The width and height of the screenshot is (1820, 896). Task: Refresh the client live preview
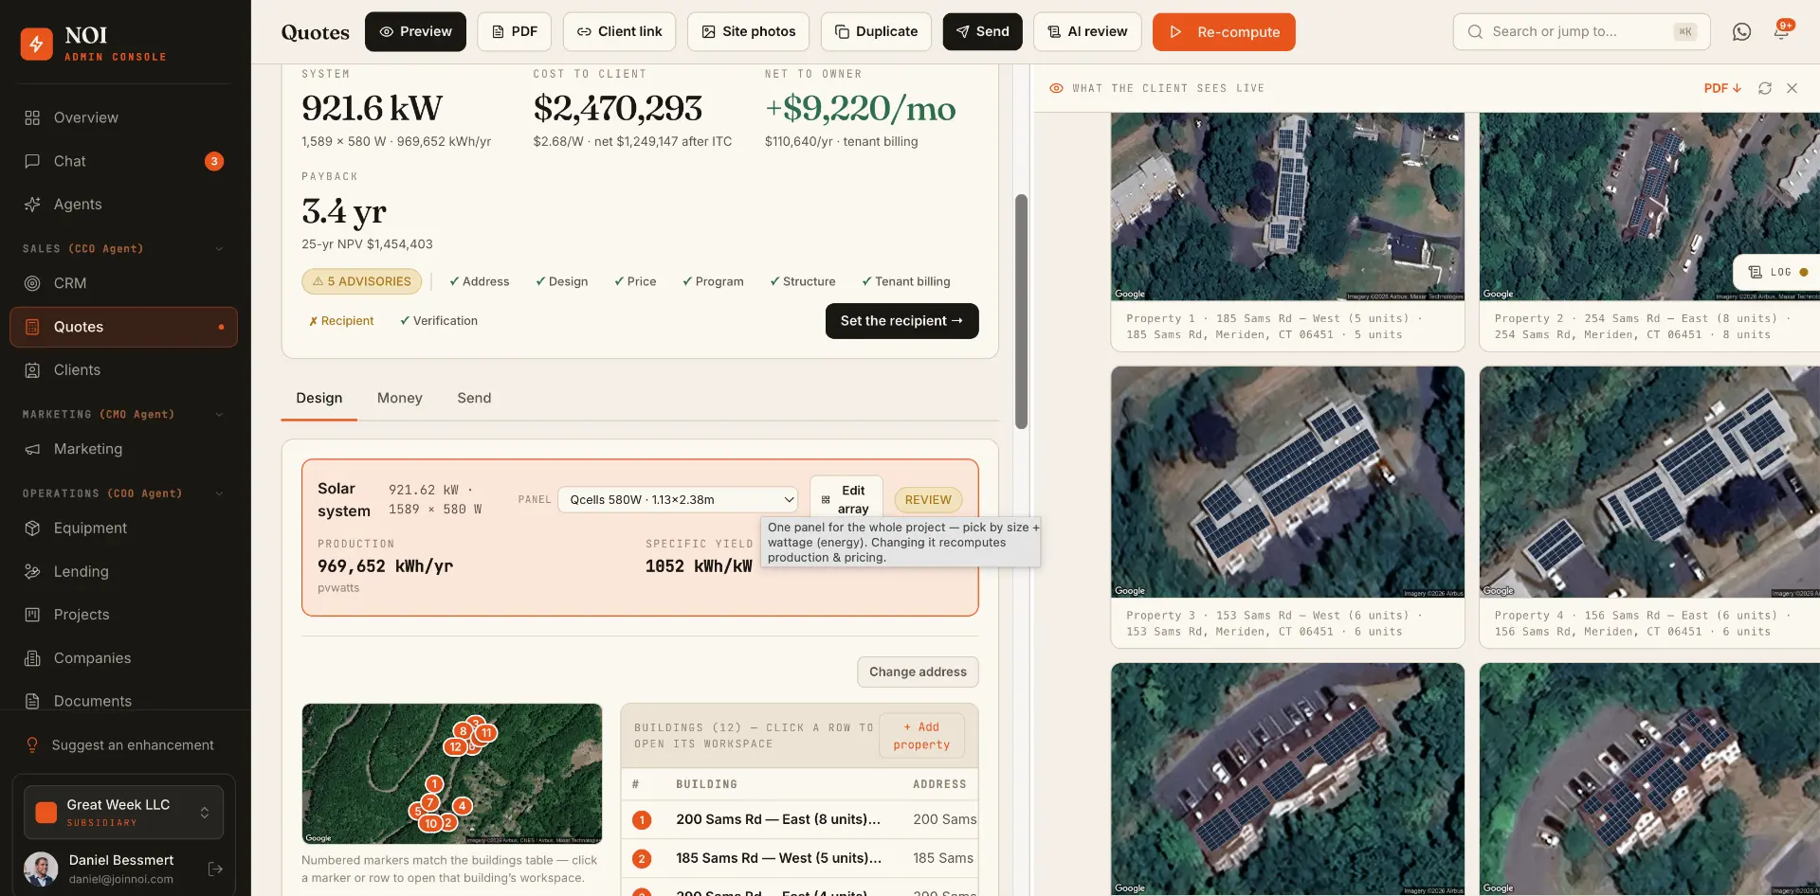coord(1765,88)
